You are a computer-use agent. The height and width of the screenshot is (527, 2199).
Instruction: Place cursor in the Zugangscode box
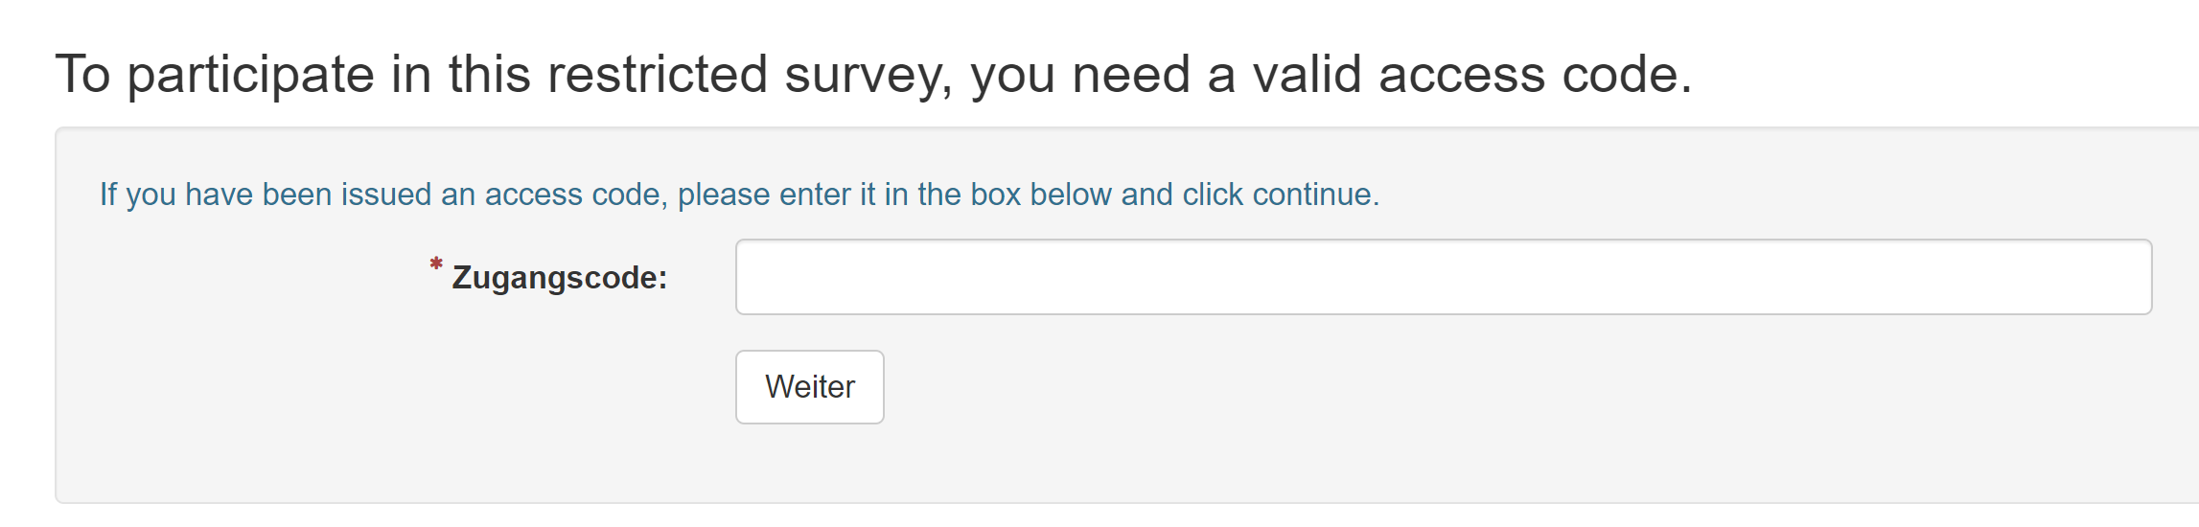(x=1443, y=277)
